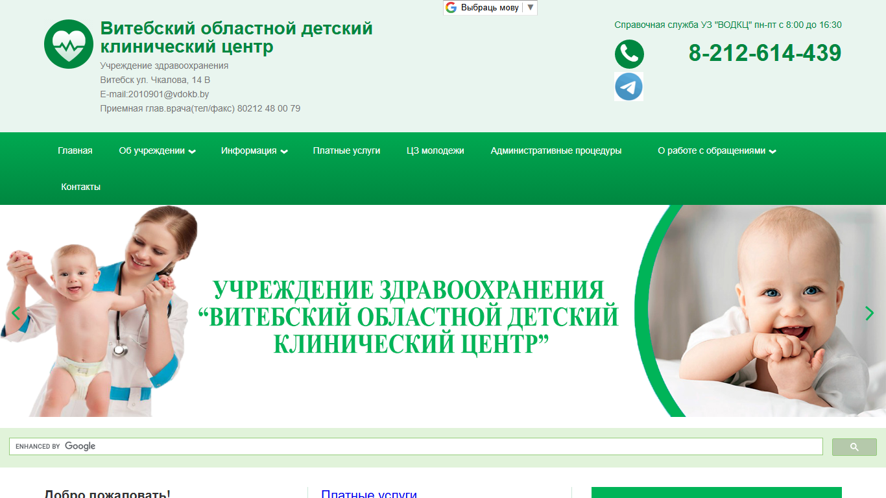Click the heart pulse logo icon
Viewport: 886px width, 498px height.
(69, 44)
